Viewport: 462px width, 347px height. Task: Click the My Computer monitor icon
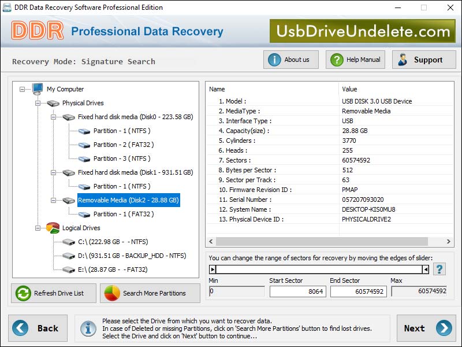[38, 89]
